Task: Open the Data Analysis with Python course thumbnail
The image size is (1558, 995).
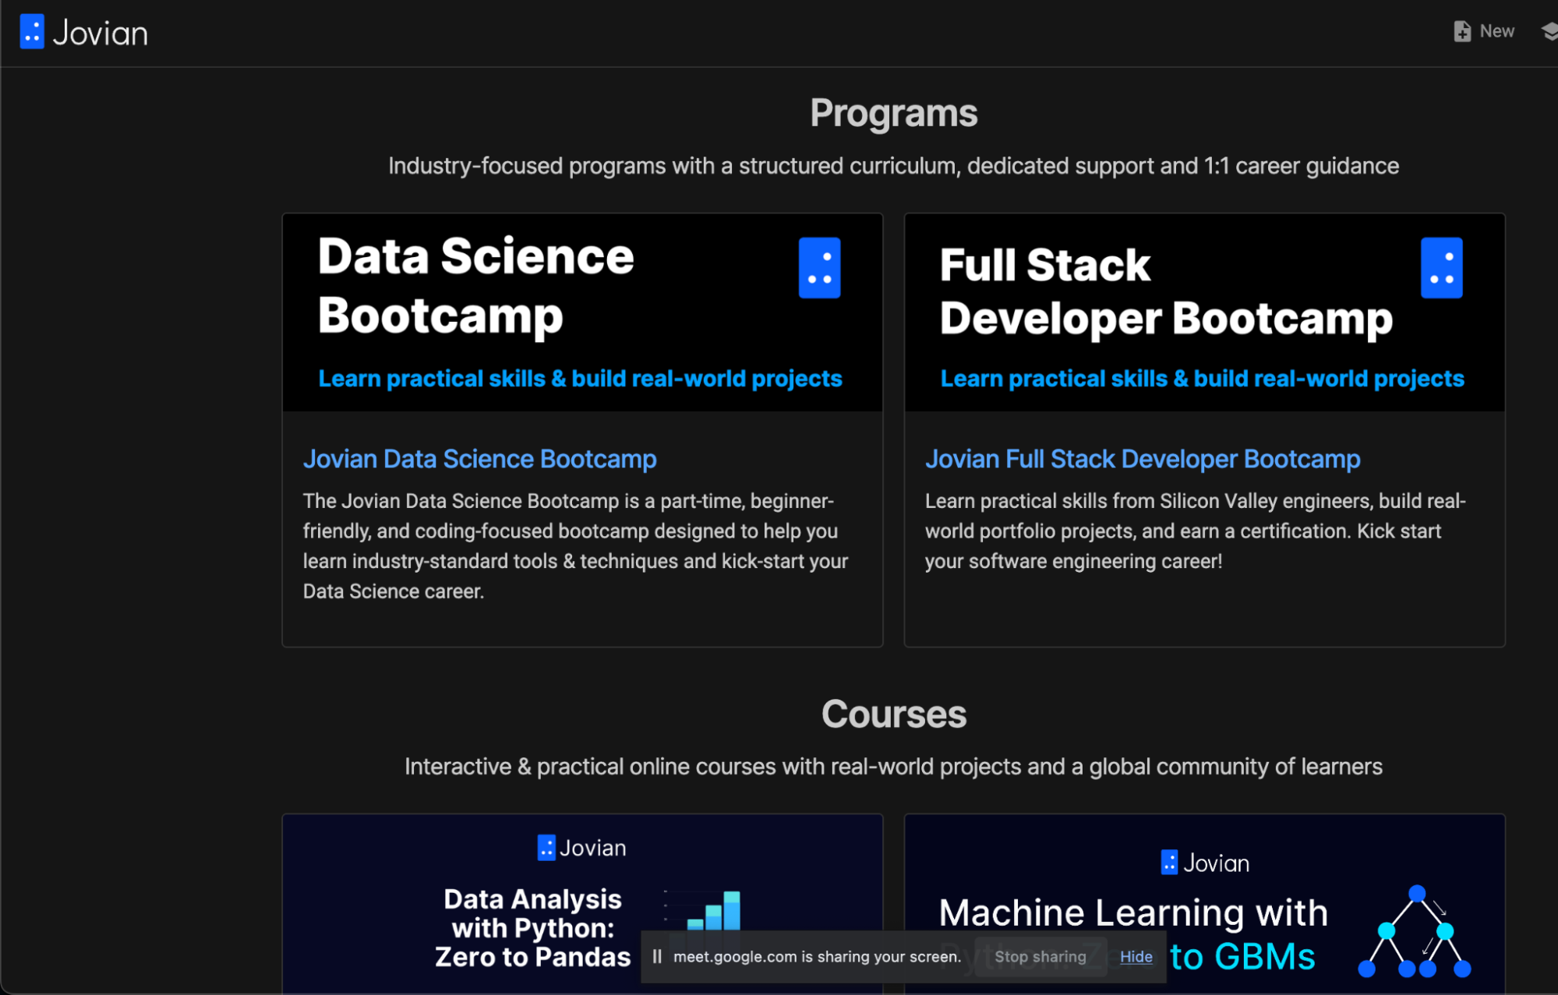Action: pos(582,904)
